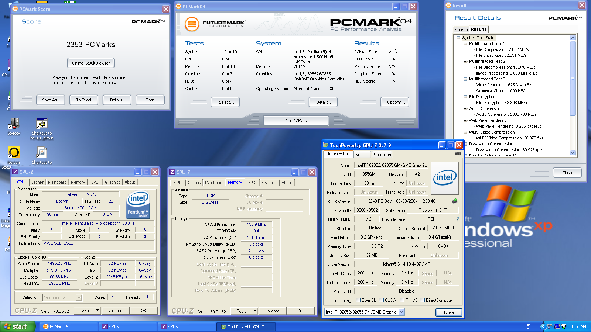
Task: Open About tab in left CPU-Z window
Action: click(130, 182)
